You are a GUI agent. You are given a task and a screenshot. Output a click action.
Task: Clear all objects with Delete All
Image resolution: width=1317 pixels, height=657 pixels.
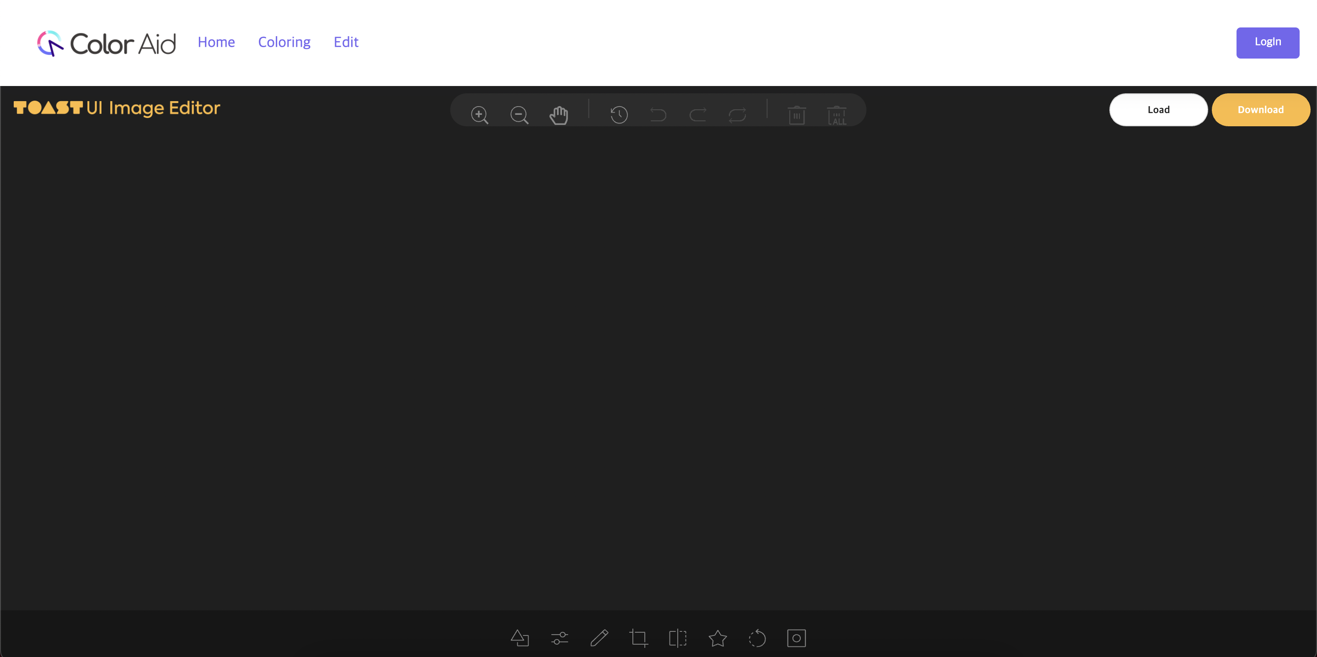pos(836,115)
